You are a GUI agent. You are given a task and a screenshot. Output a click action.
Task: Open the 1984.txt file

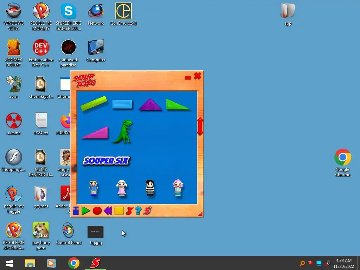point(41,124)
